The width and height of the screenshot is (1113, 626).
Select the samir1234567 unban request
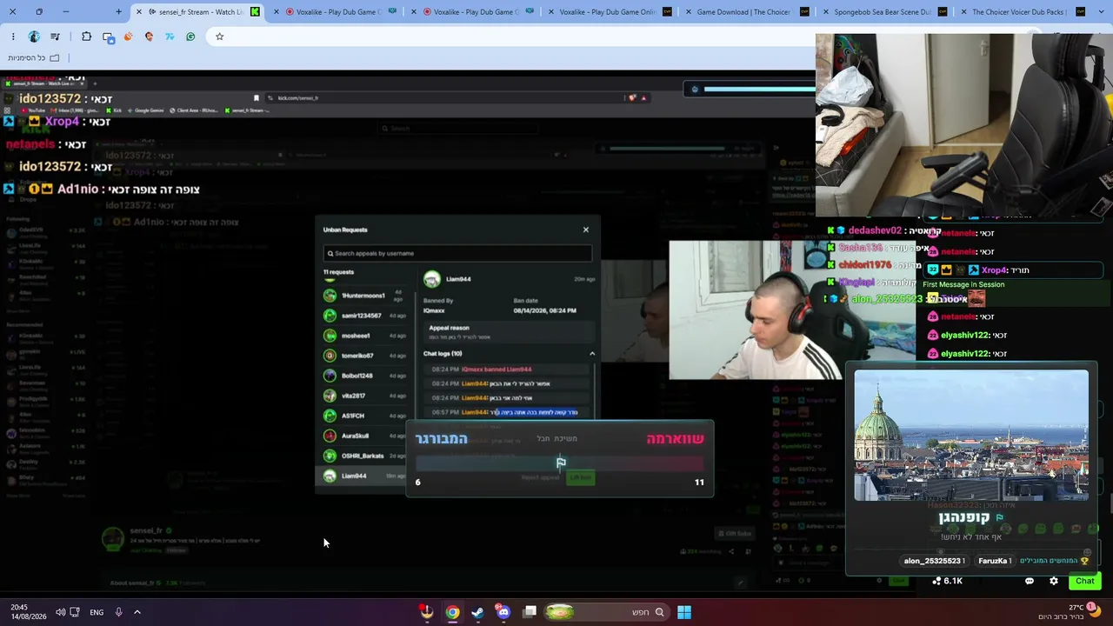[364, 316]
